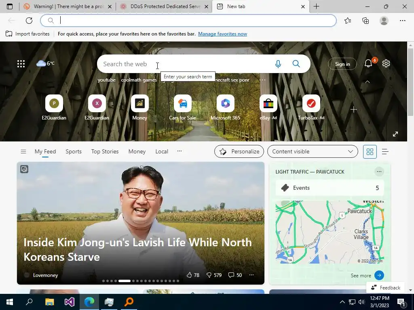414x310 pixels.
Task: Open the tab actions menu icon
Action: pyautogui.click(x=10, y=6)
